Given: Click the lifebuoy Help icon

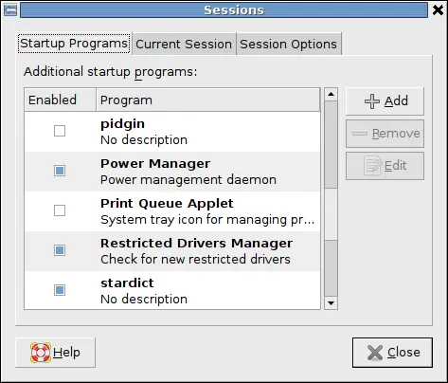Looking at the screenshot, I should point(41,353).
